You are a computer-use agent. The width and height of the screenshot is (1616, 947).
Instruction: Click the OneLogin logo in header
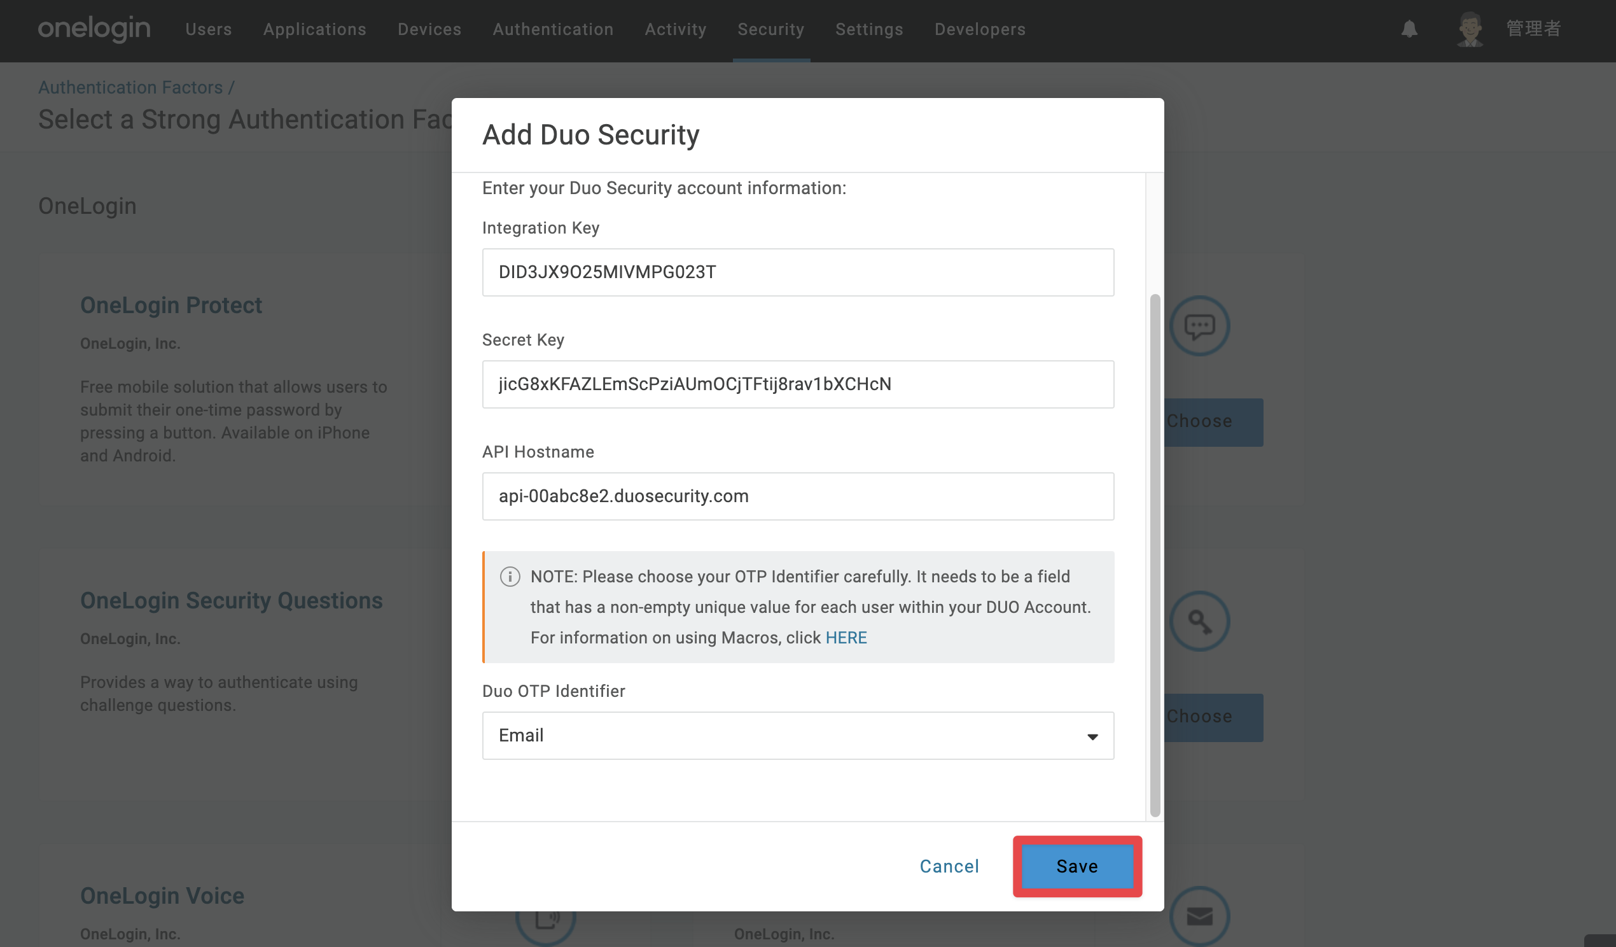coord(94,29)
